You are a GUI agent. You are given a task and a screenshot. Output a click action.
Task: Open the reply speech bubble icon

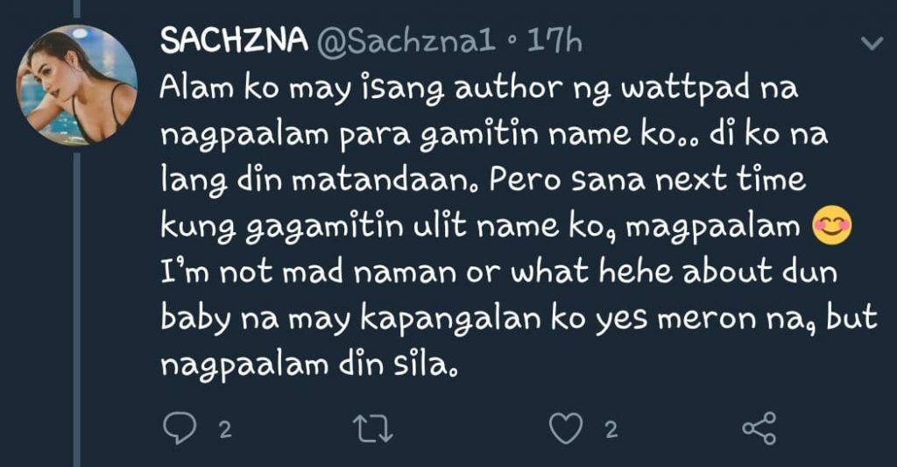point(179,428)
